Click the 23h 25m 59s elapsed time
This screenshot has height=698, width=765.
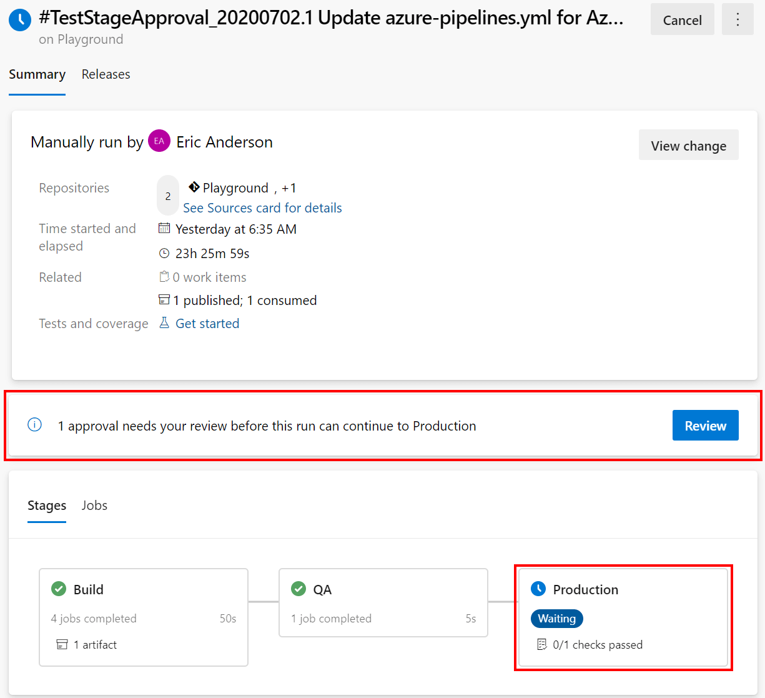tap(212, 253)
